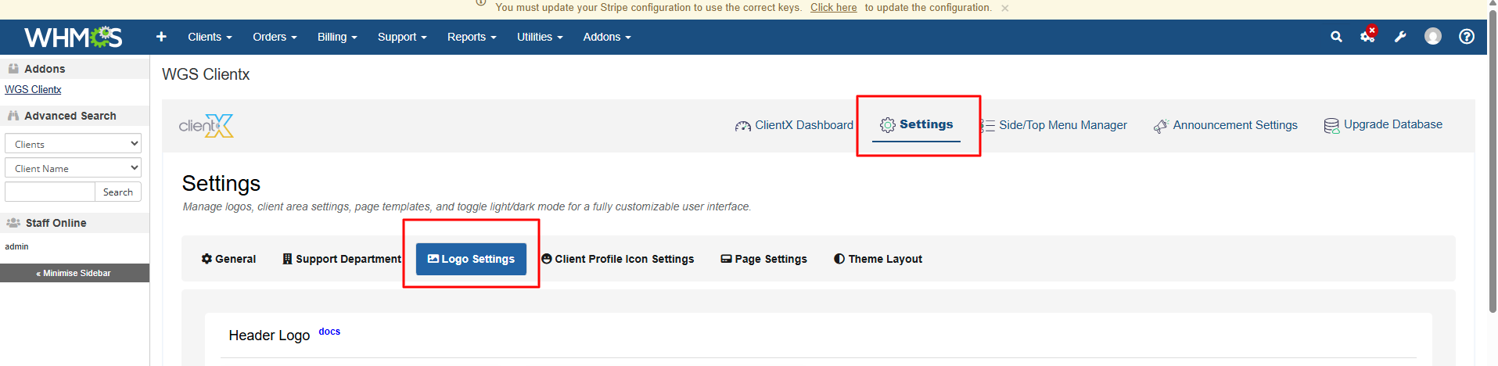Click the help question mark icon
Image resolution: width=1498 pixels, height=366 pixels.
coord(1467,37)
